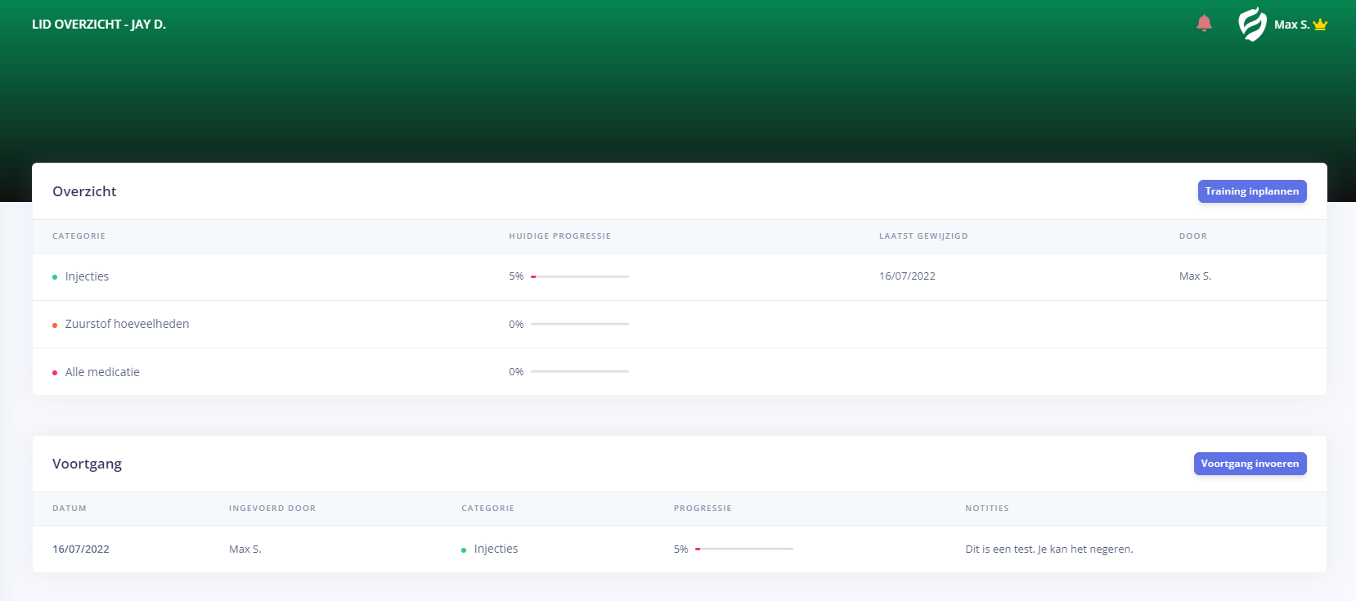
Task: Click the Zuurstof hoeveelheden progress bar
Action: click(579, 324)
